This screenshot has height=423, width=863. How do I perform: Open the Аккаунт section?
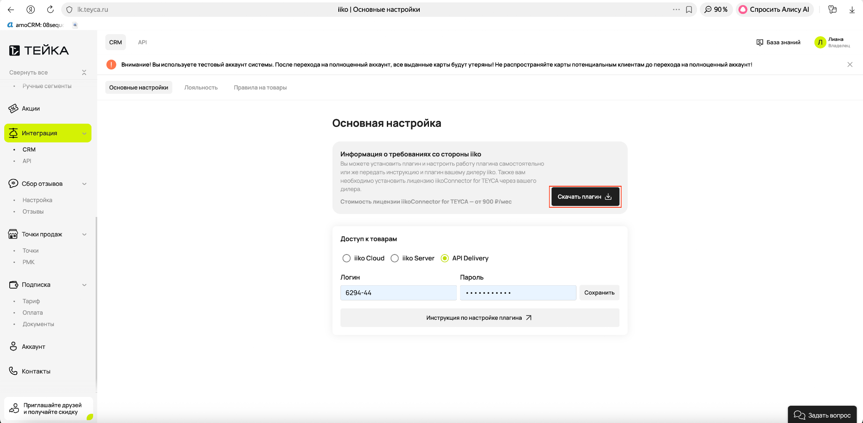coord(28,346)
